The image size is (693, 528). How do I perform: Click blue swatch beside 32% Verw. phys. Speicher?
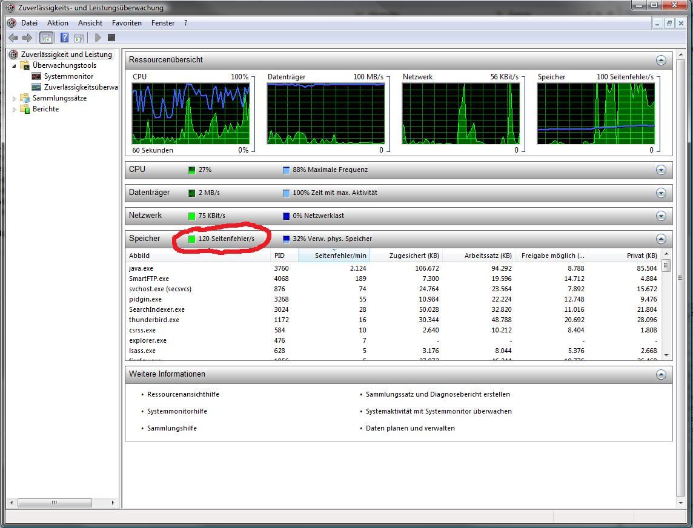pos(287,239)
